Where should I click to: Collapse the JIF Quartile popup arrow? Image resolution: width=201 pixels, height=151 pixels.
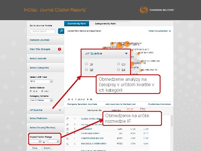click(126, 53)
